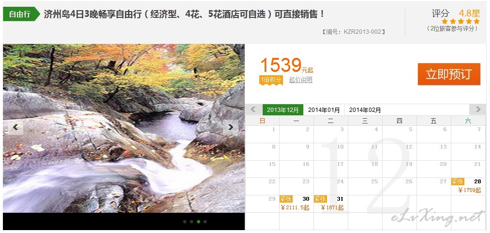Click the waterfall slideshow photo

coord(124,128)
